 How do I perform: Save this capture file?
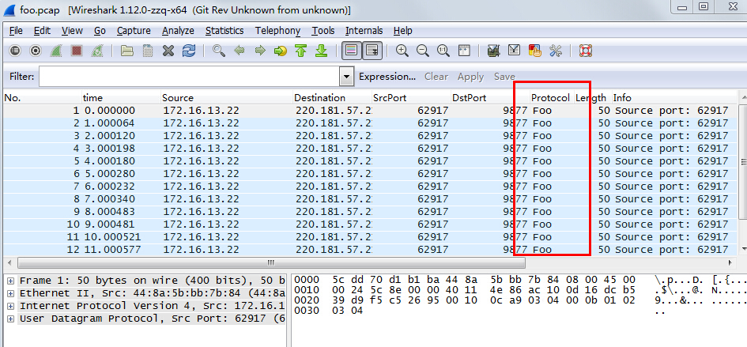coord(148,51)
